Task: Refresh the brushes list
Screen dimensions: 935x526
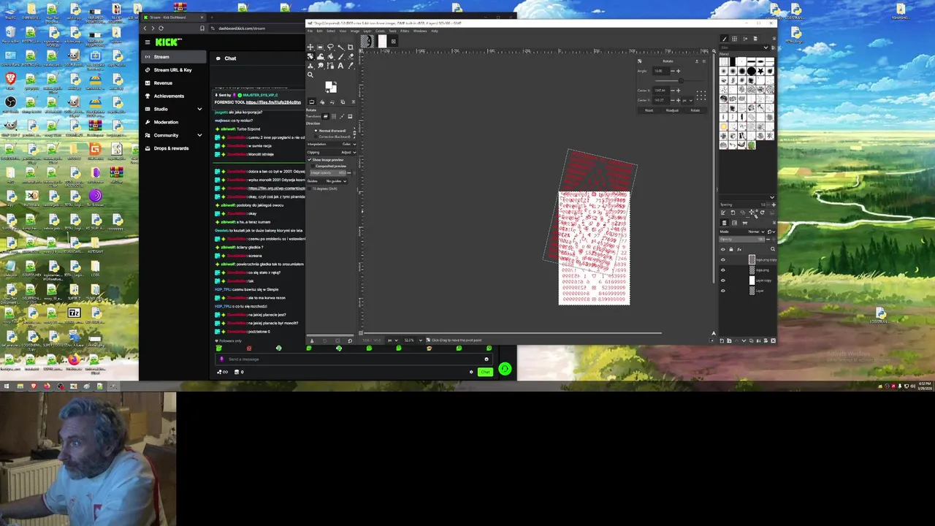Action: coord(763,213)
